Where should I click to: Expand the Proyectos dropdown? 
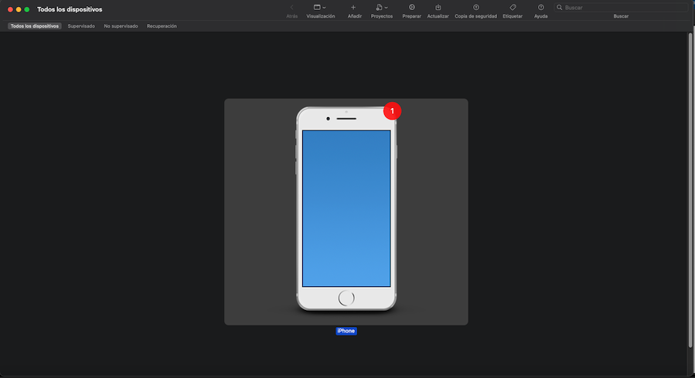[381, 8]
